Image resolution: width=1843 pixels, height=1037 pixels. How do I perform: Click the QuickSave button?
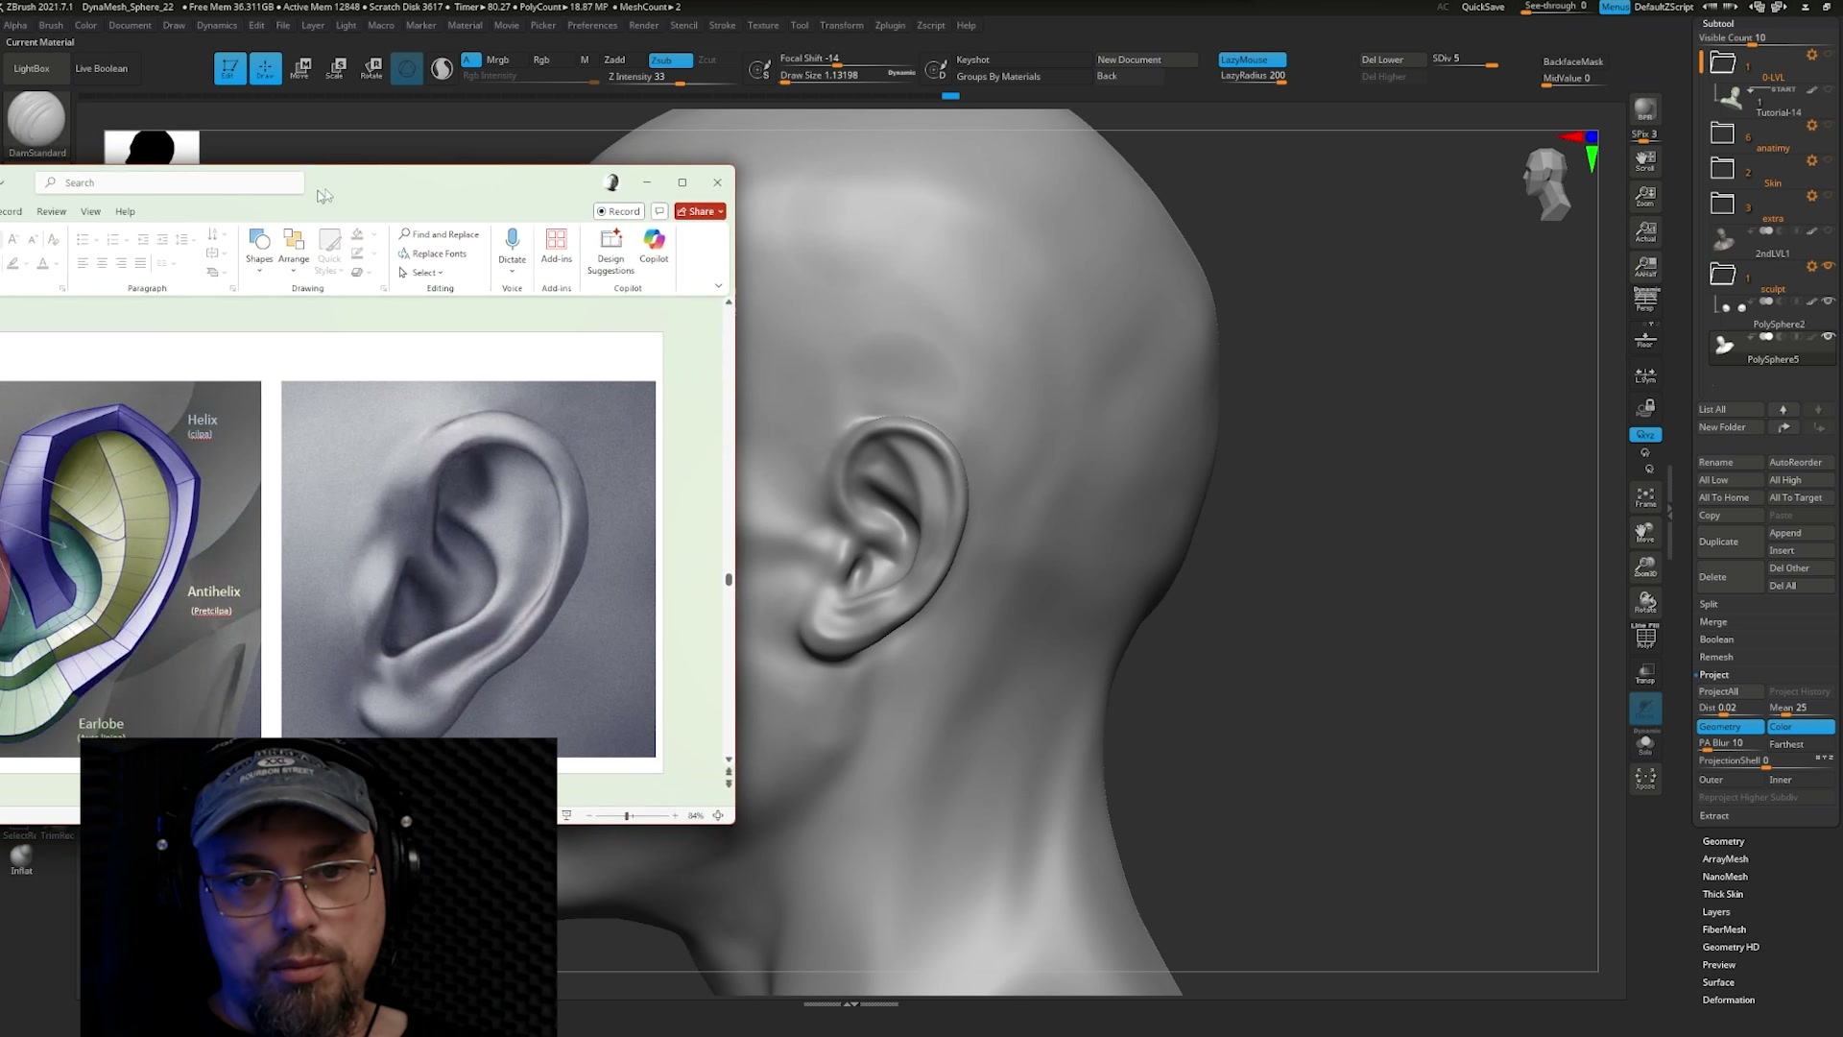pyautogui.click(x=1483, y=7)
